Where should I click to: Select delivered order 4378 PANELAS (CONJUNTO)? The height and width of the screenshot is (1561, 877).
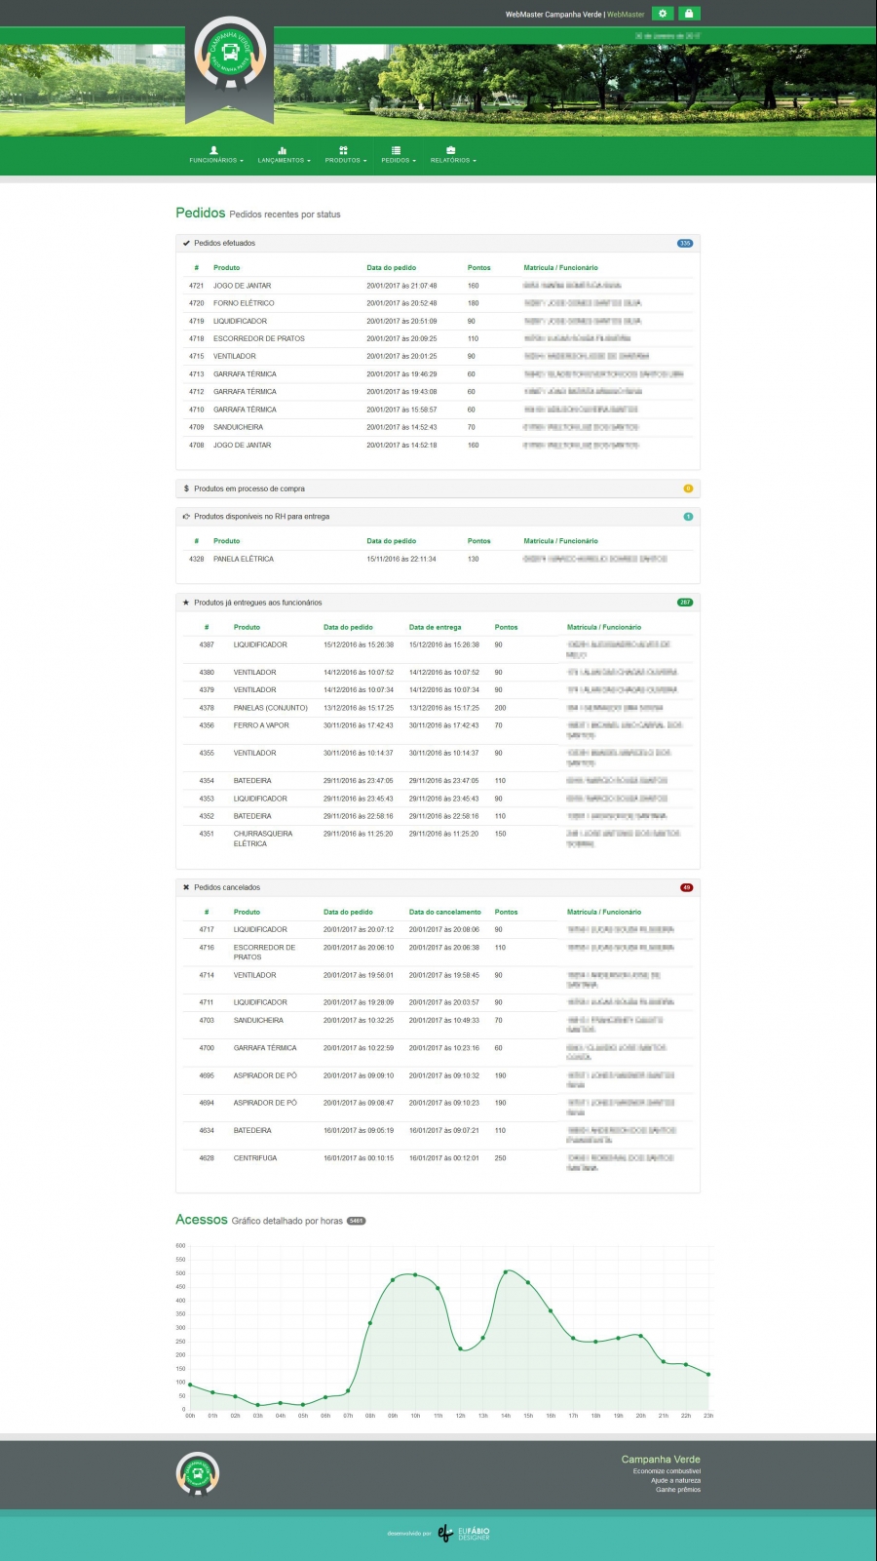pyautogui.click(x=438, y=708)
